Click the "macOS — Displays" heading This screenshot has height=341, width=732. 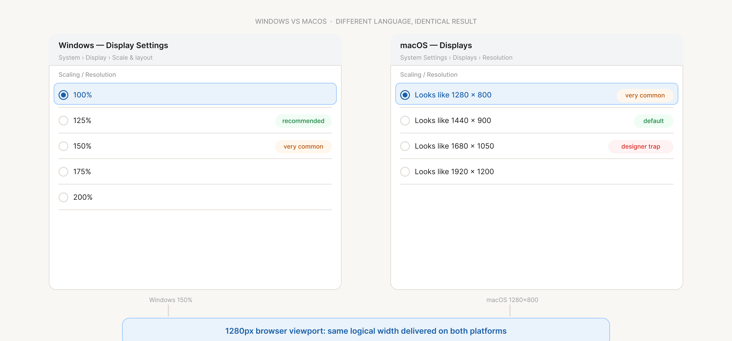tap(436, 45)
